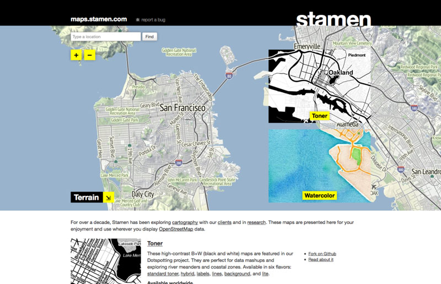The height and width of the screenshot is (284, 441).
Task: Open the hybrid flavor link
Action: pyautogui.click(x=187, y=274)
